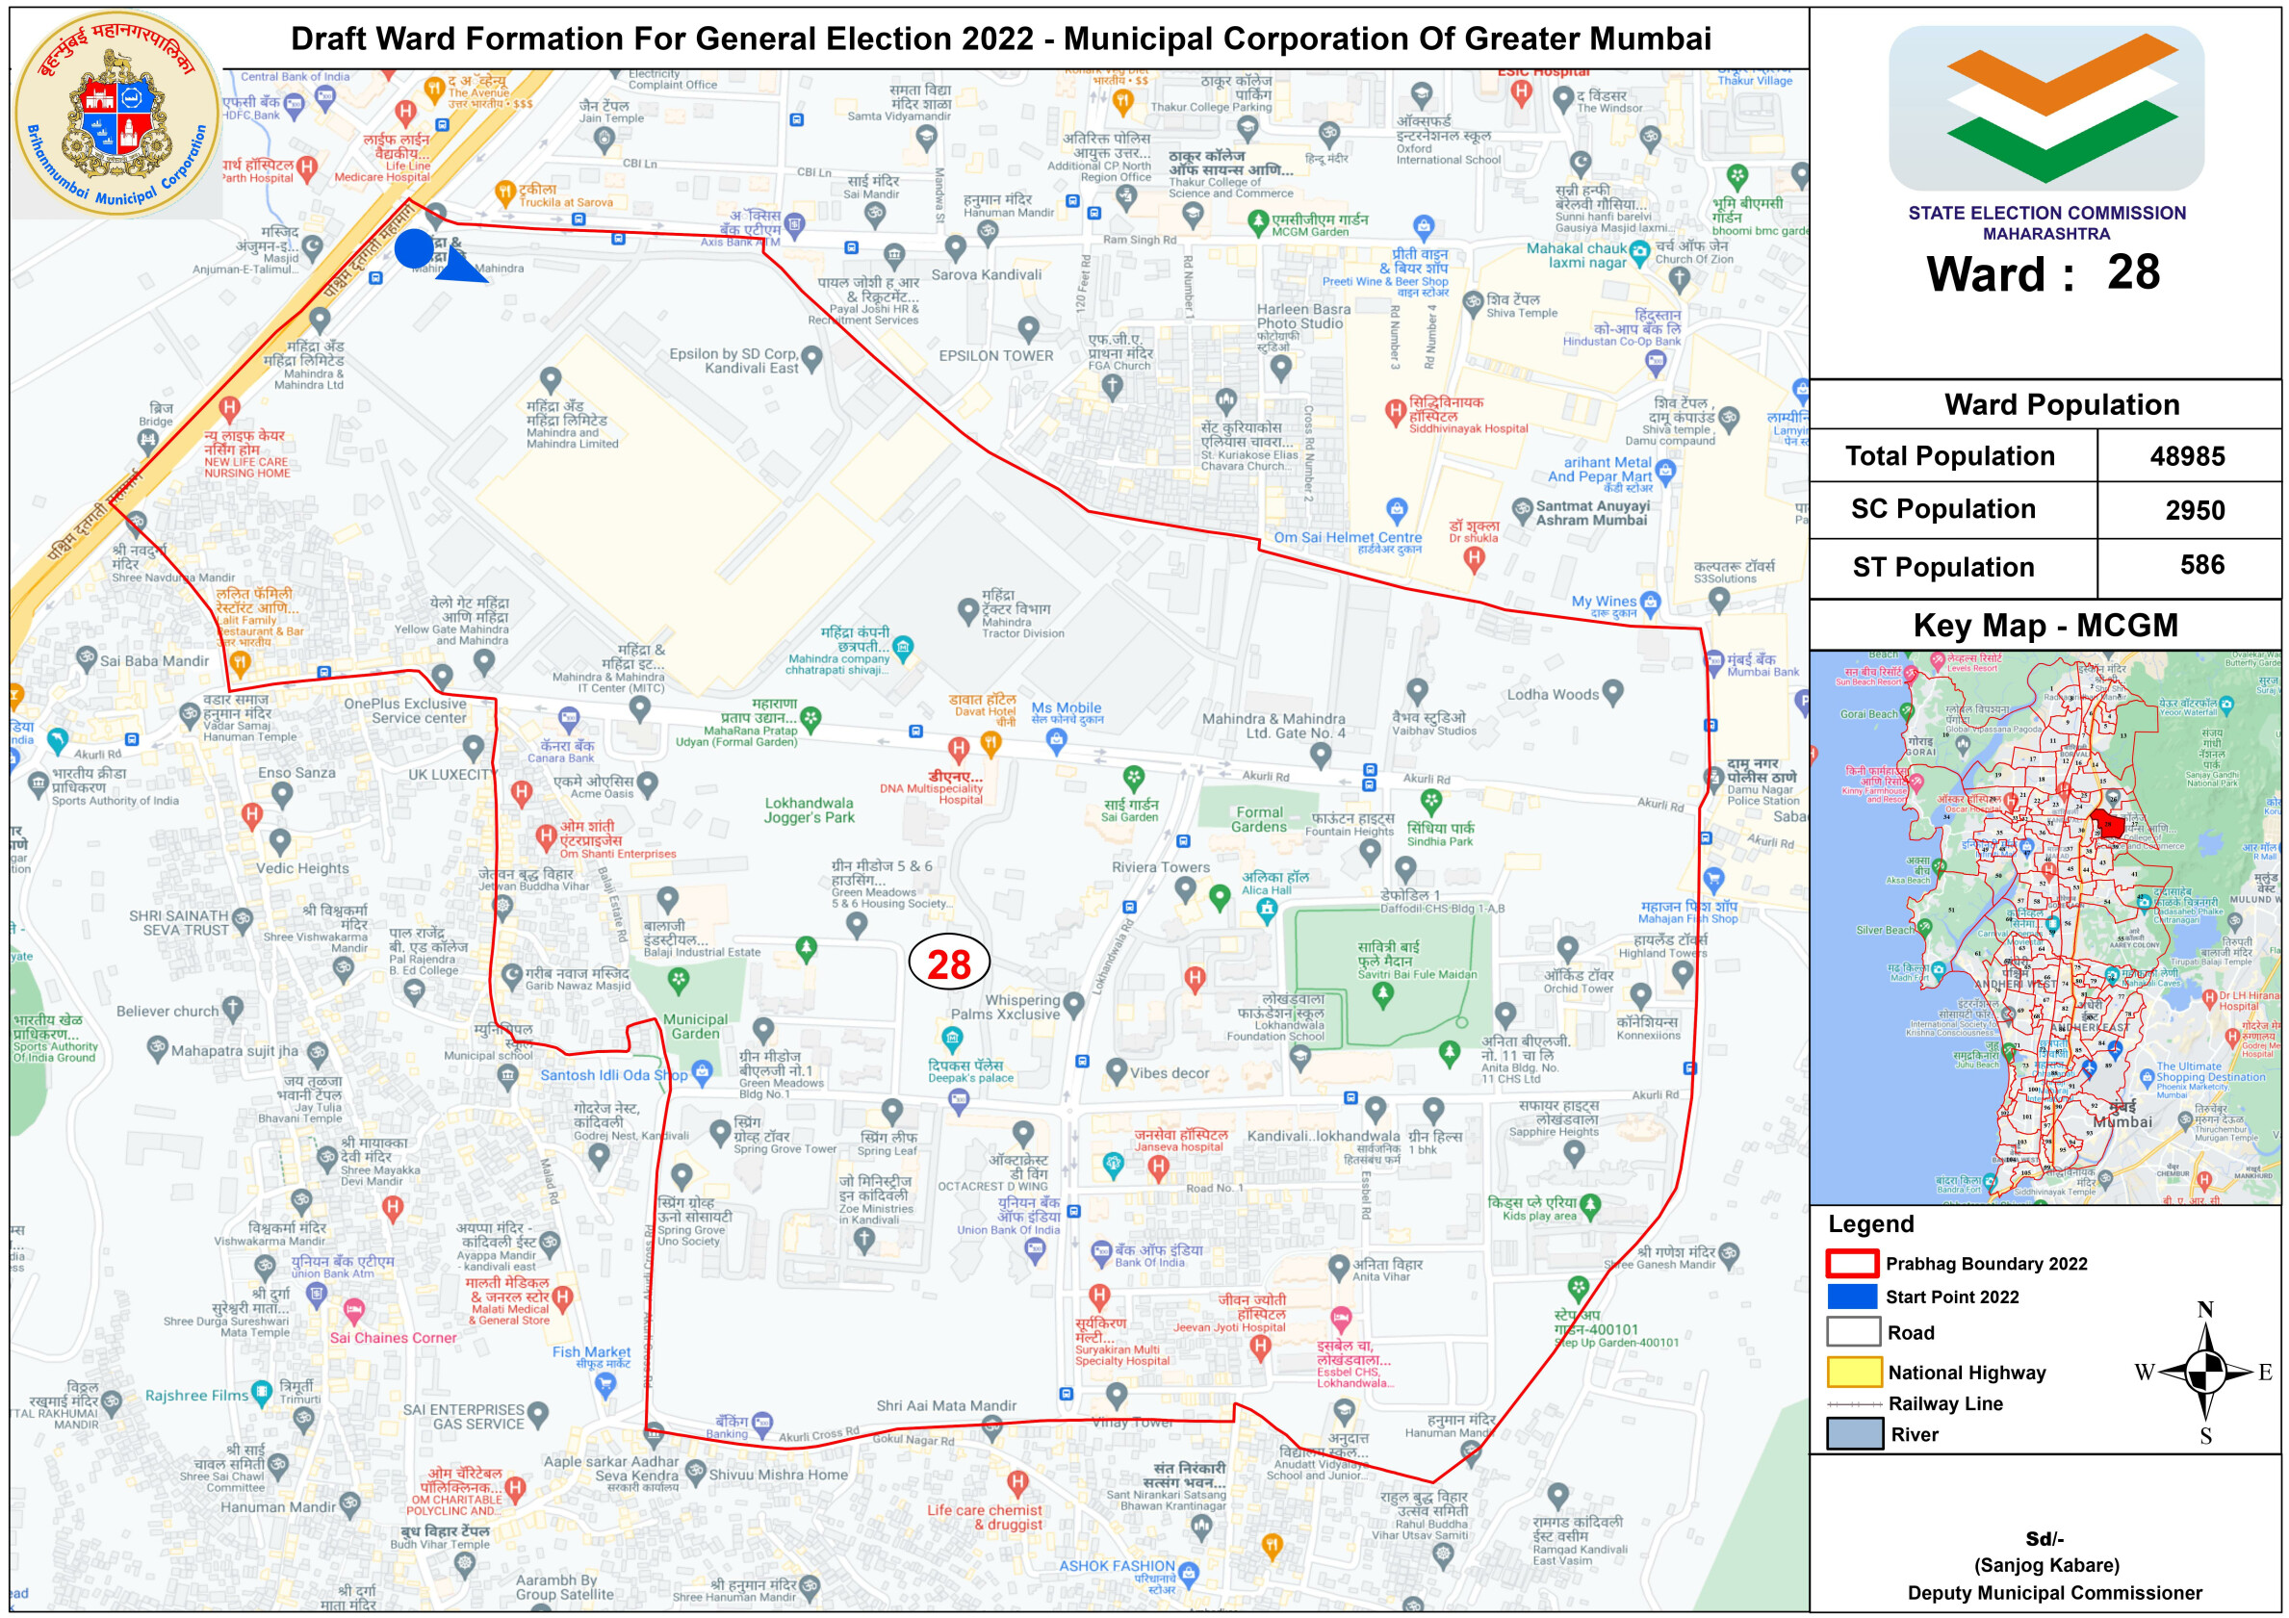Click the Ms Mobile shop blue pin

pos(1057,738)
